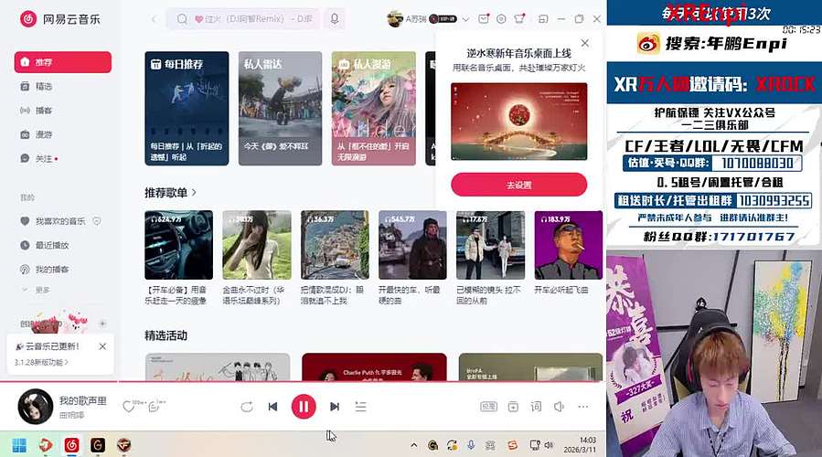
Task: Click the 去设置 button in the popup
Action: 519,185
